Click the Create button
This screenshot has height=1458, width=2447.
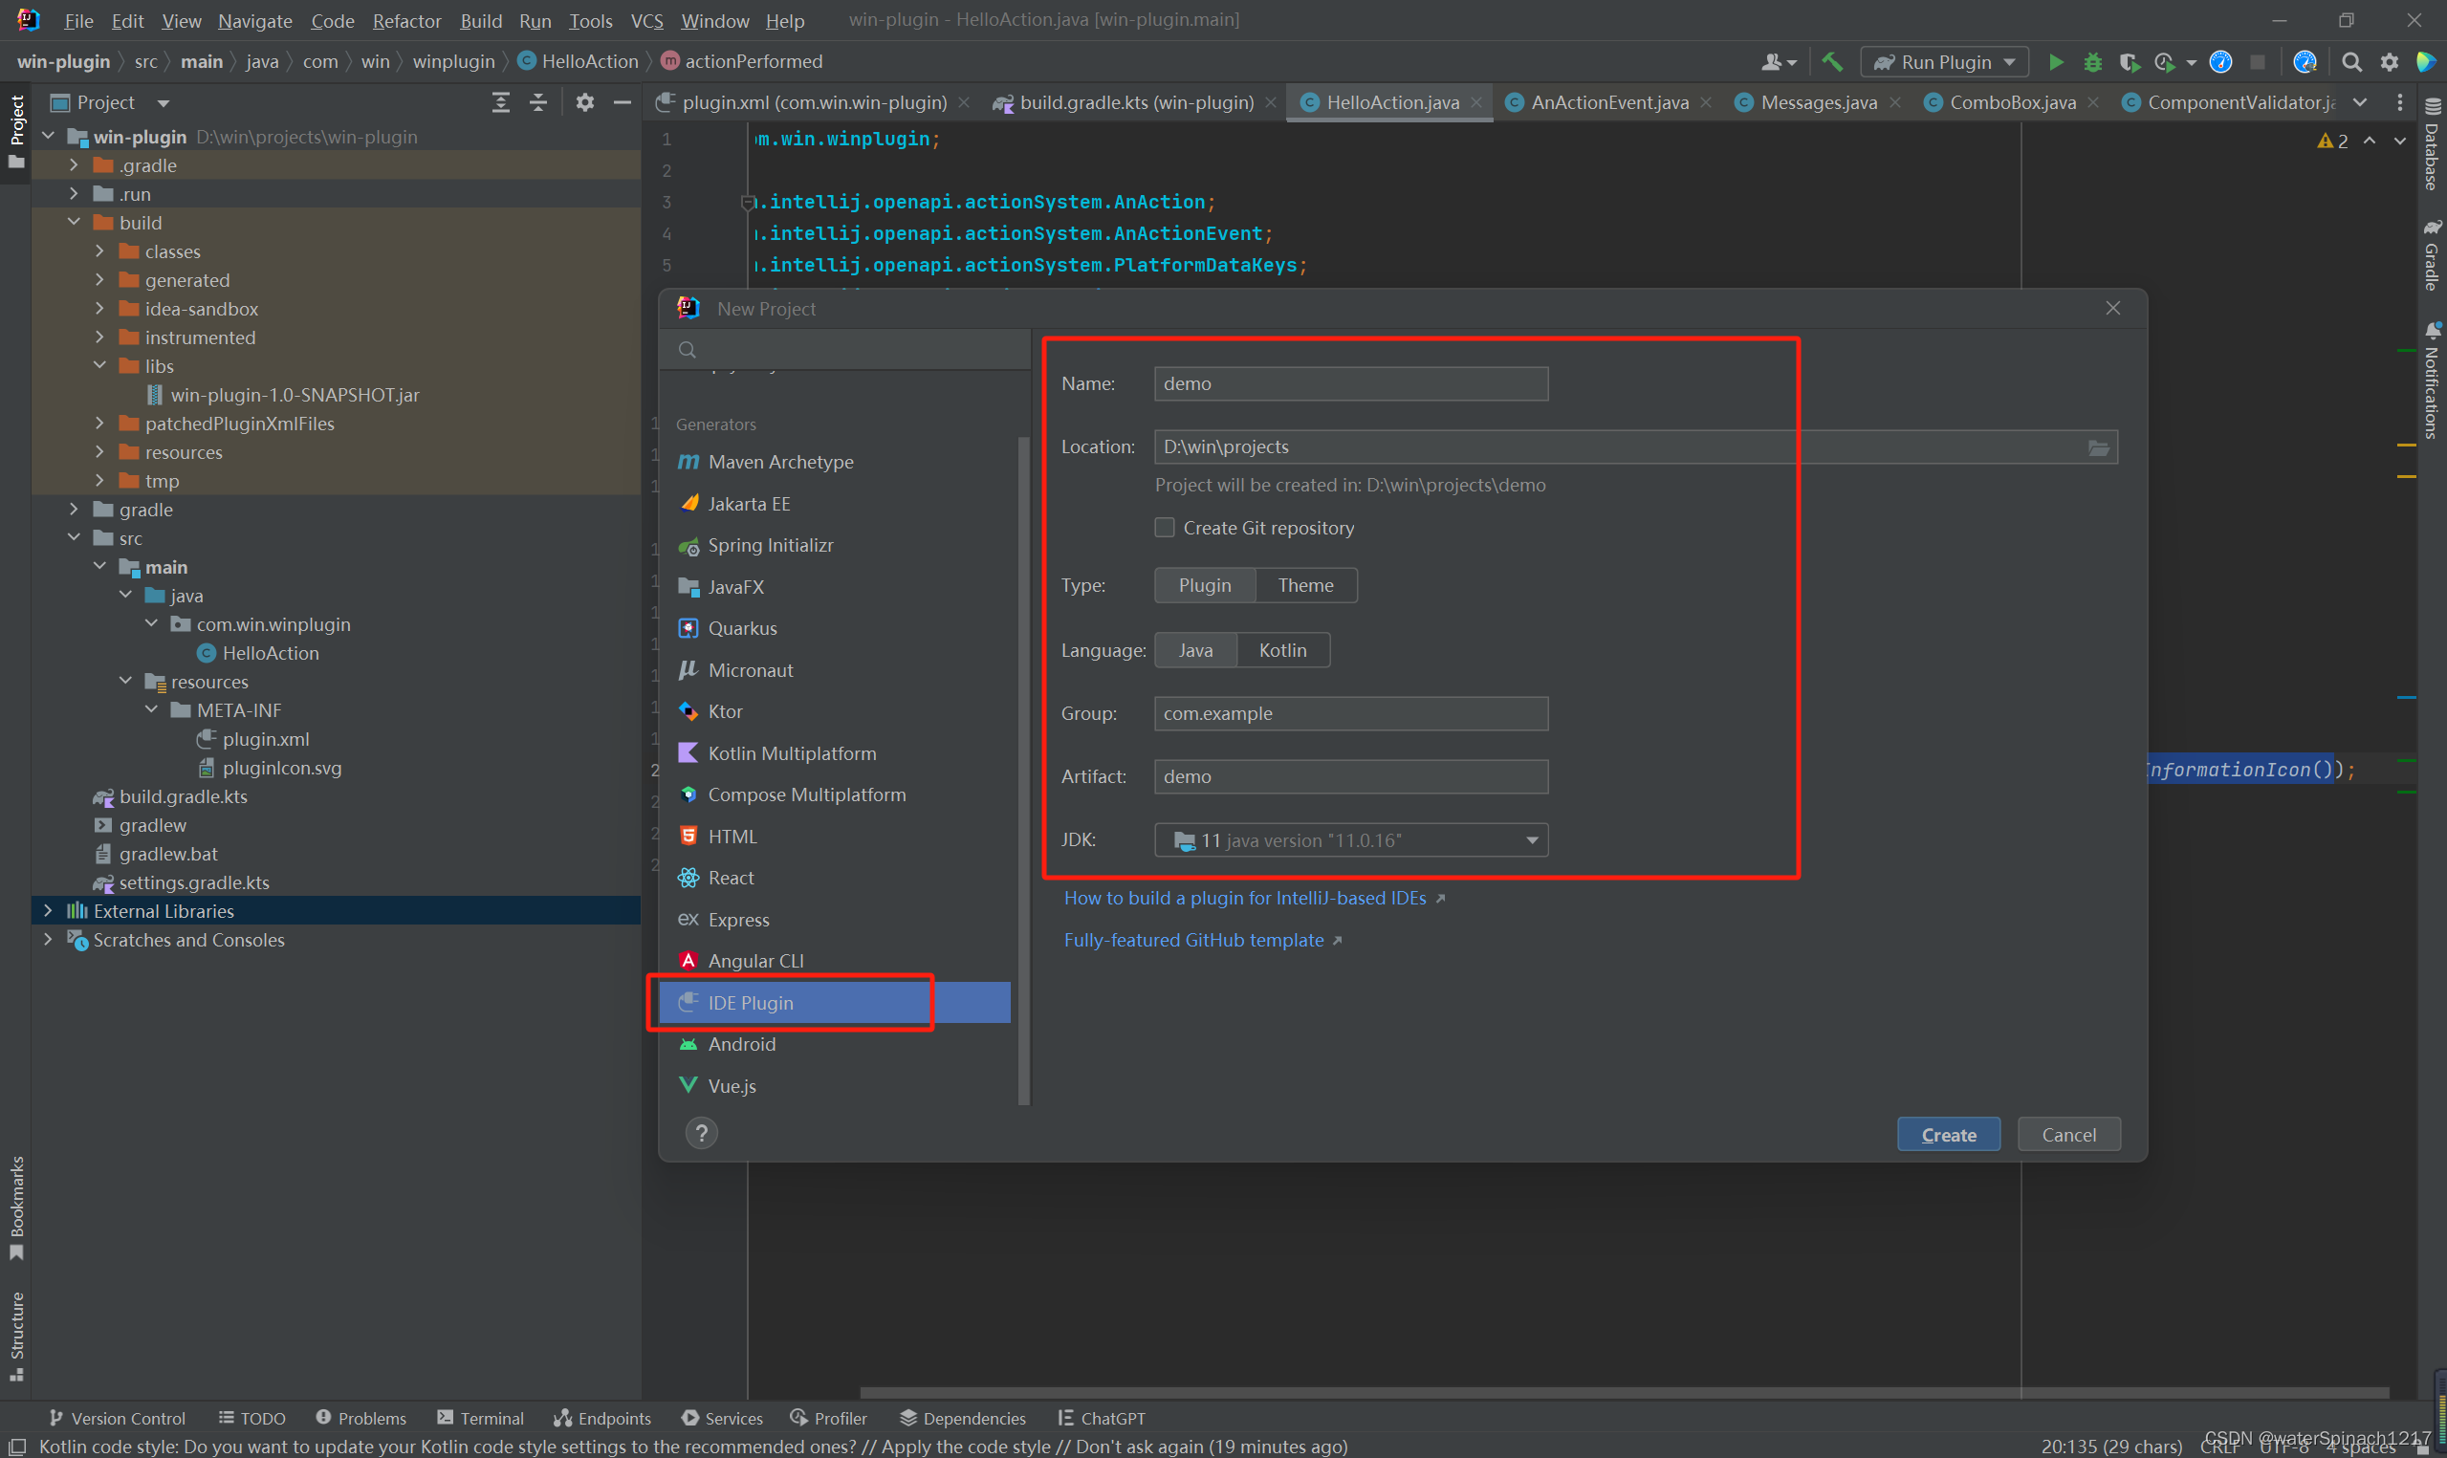click(1947, 1135)
